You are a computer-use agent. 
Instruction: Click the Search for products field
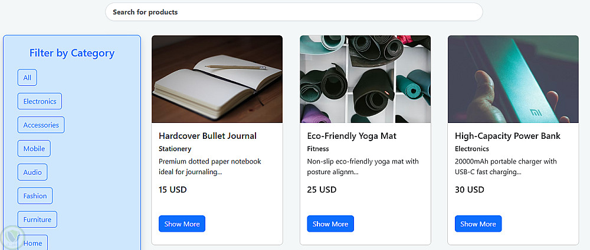point(294,12)
